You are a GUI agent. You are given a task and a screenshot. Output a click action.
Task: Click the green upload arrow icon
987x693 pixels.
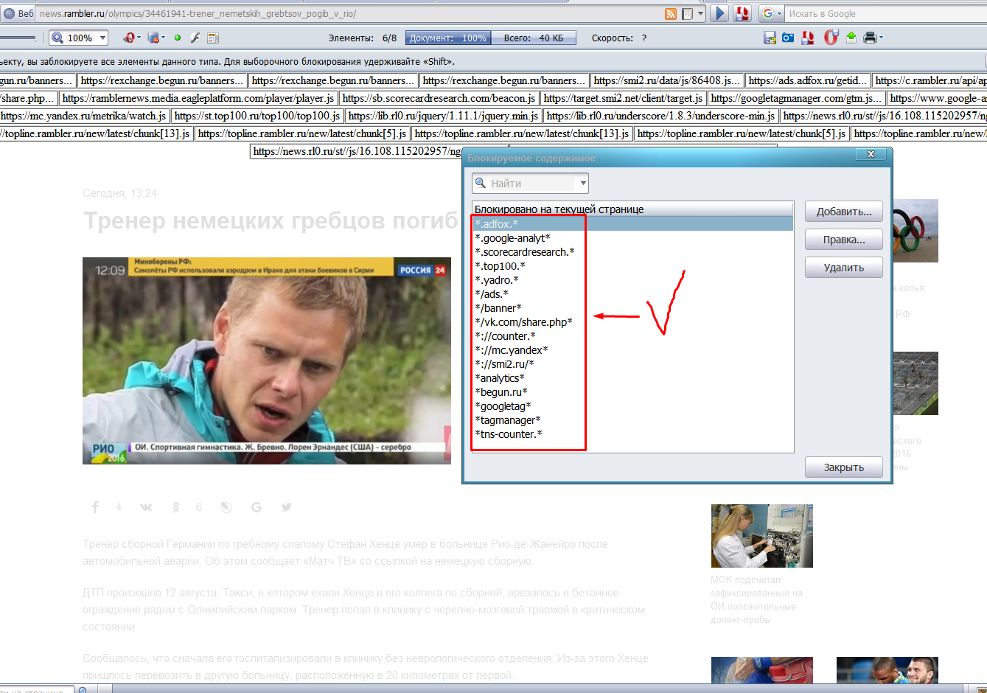851,38
